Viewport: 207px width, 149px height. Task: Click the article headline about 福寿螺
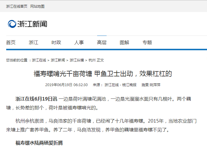pos(103,73)
